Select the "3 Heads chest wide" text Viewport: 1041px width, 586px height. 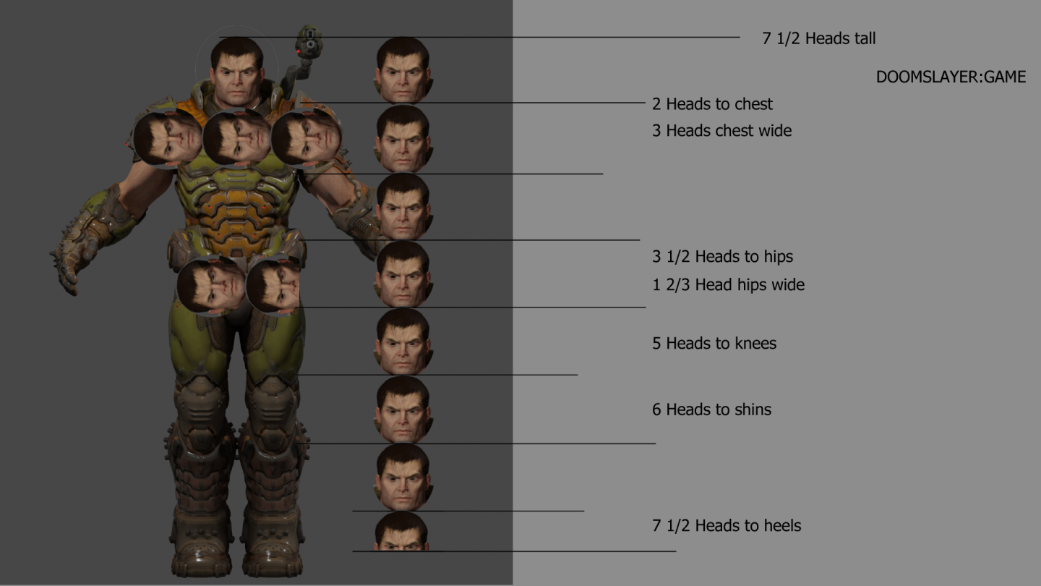(721, 131)
